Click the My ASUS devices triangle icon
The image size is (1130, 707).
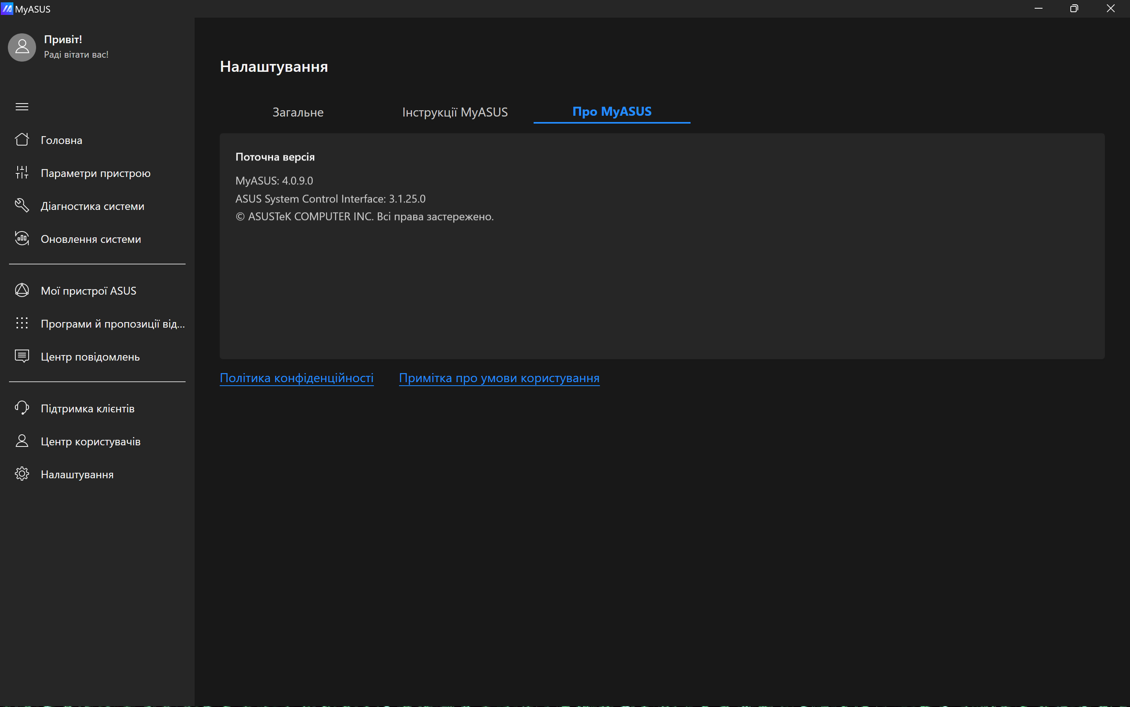[22, 290]
